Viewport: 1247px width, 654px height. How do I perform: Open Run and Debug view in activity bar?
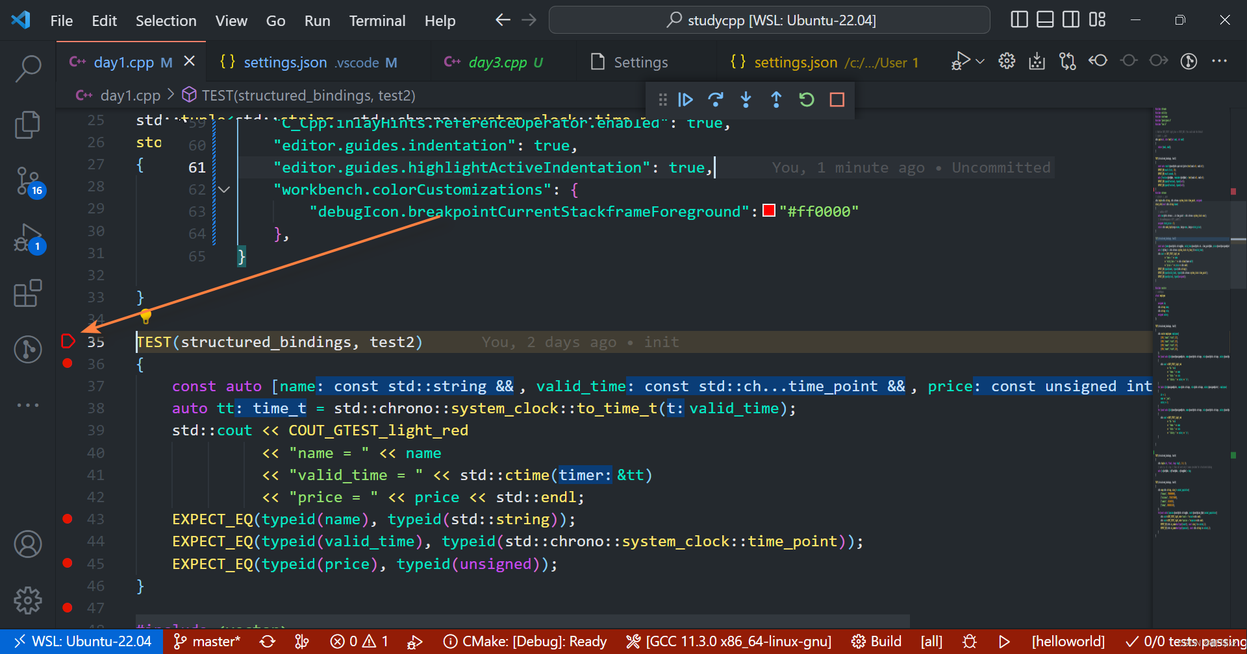point(28,238)
